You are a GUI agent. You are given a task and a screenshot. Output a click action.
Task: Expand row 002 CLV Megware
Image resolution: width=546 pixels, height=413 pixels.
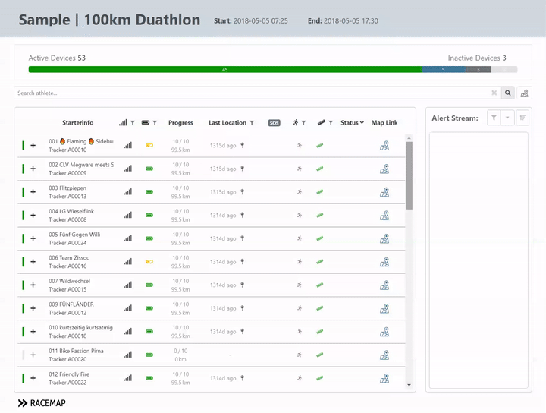point(33,169)
